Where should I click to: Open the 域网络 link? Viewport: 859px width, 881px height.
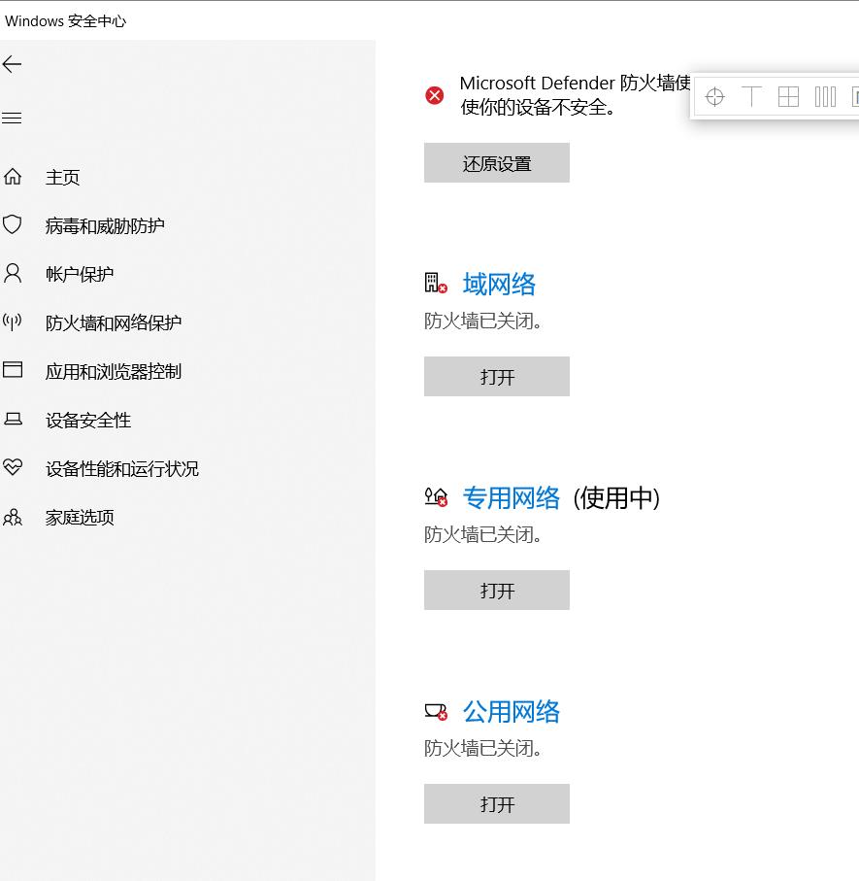coord(499,285)
